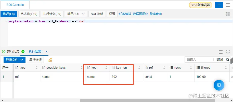Click the 执行计划(F9) button
This screenshot has height=102, width=233.
click(52, 14)
